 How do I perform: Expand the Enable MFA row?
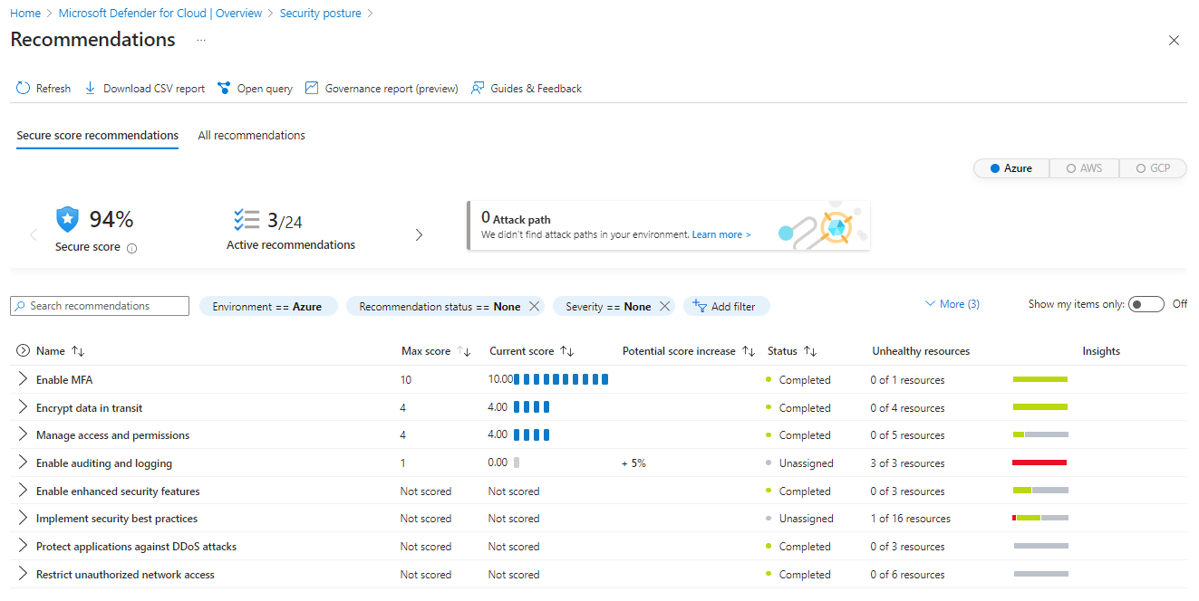24,380
